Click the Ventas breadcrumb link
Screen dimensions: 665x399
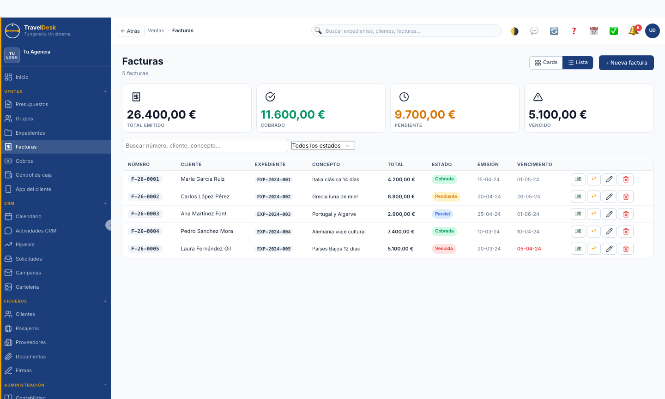pos(156,30)
